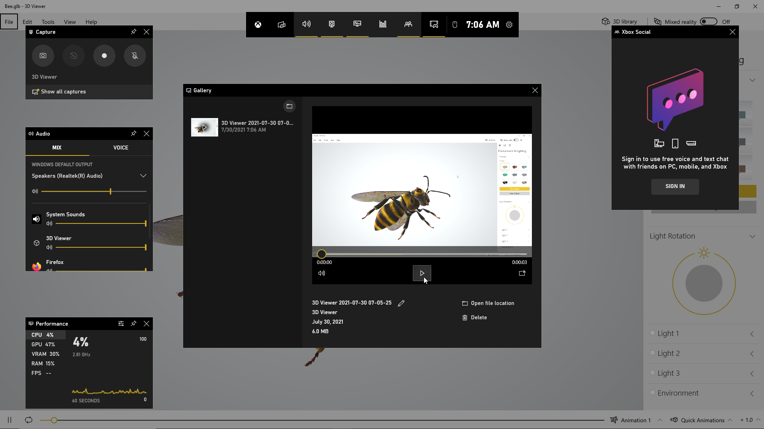Start recording with the record button
This screenshot has height=429, width=764.
tap(104, 56)
